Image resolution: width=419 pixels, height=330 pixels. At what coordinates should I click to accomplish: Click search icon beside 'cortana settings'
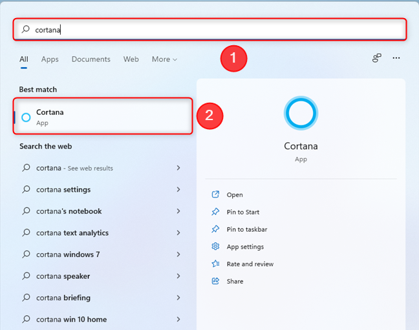(x=26, y=189)
